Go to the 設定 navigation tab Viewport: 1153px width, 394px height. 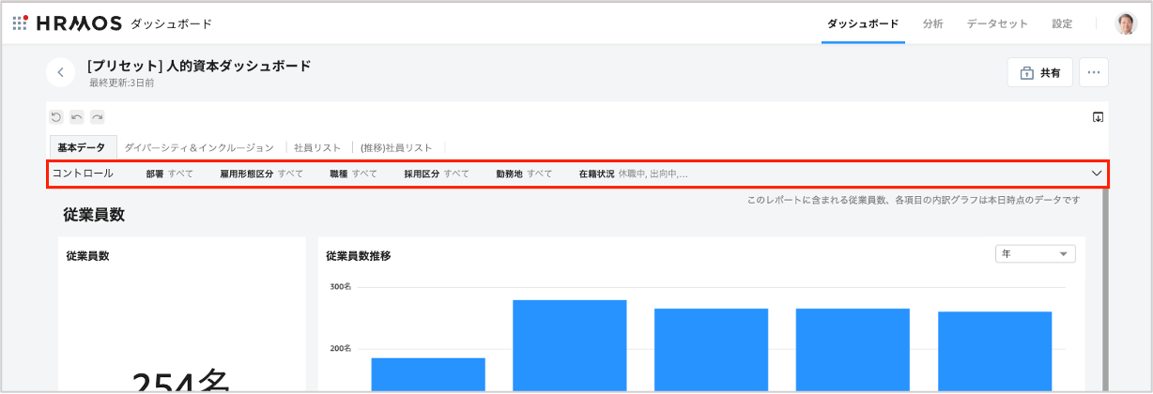tap(1062, 23)
